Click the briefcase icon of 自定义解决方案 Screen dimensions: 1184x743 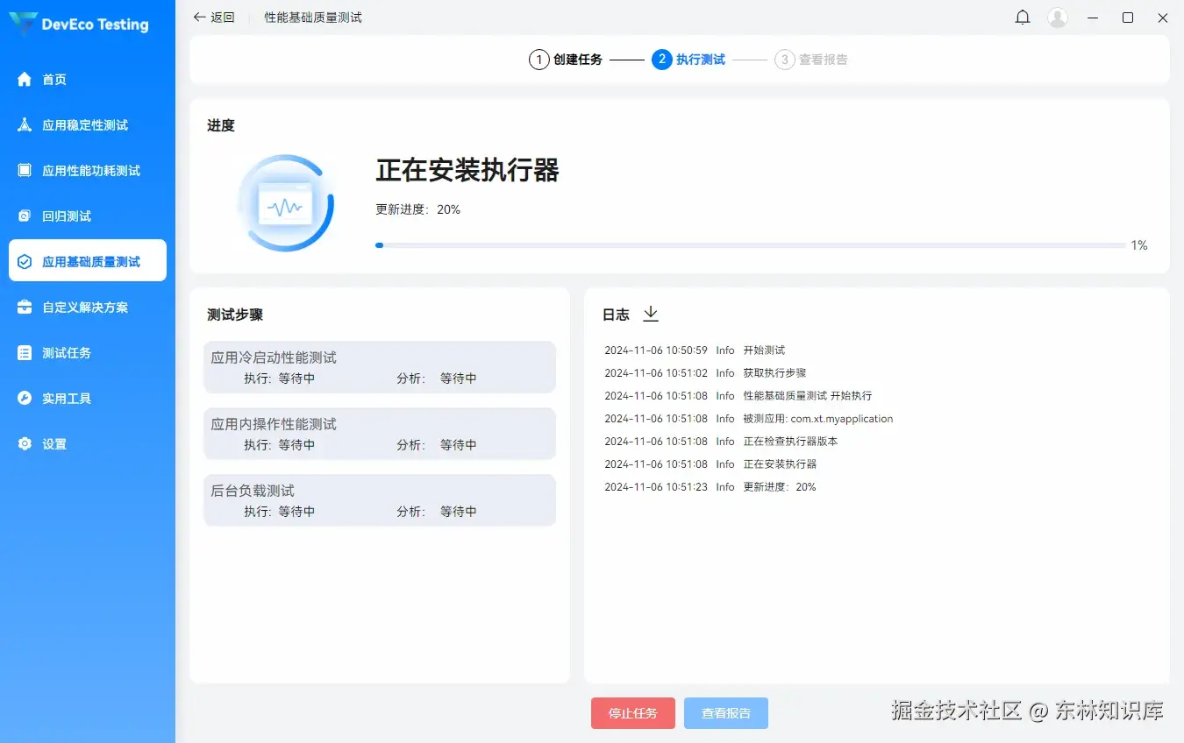[x=25, y=308]
